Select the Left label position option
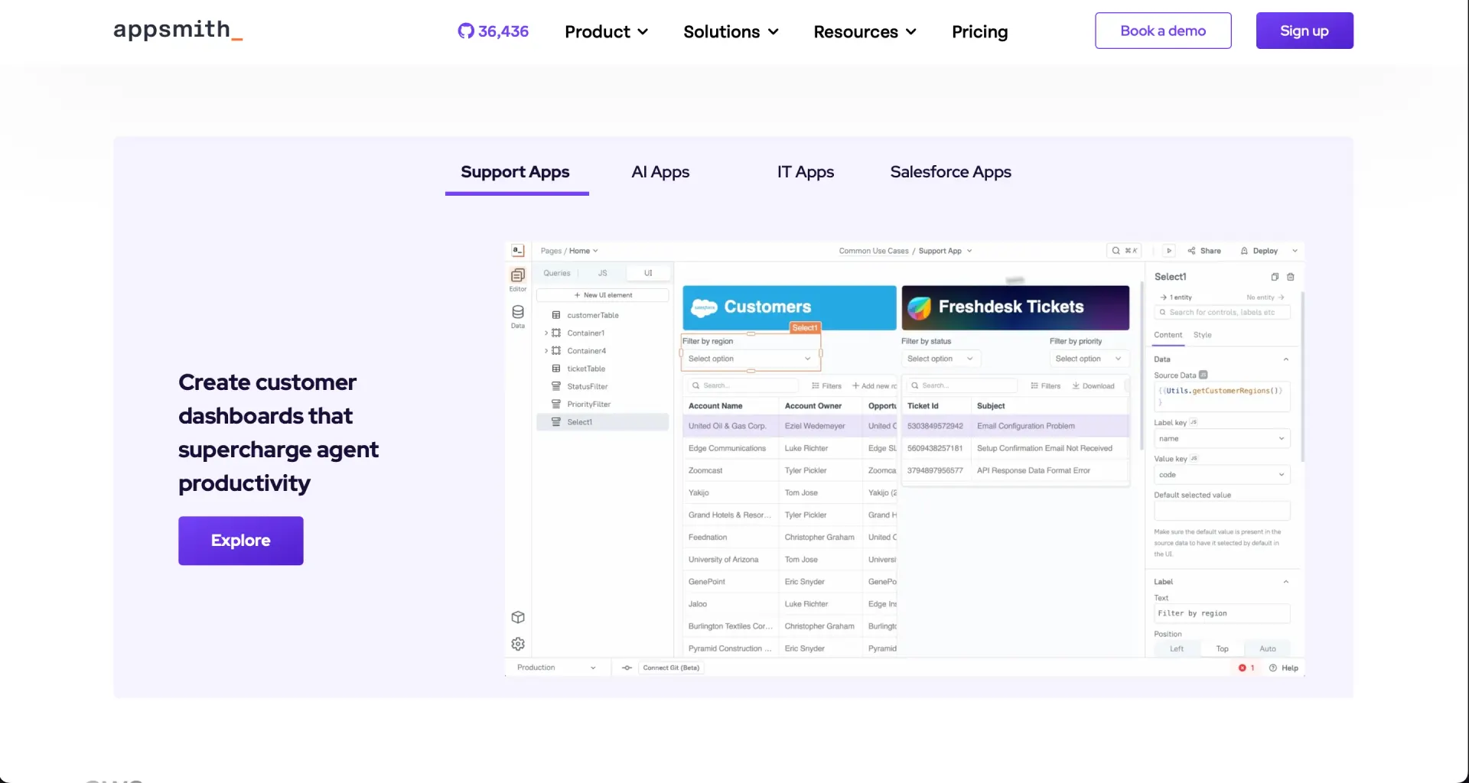This screenshot has height=783, width=1469. pos(1177,648)
